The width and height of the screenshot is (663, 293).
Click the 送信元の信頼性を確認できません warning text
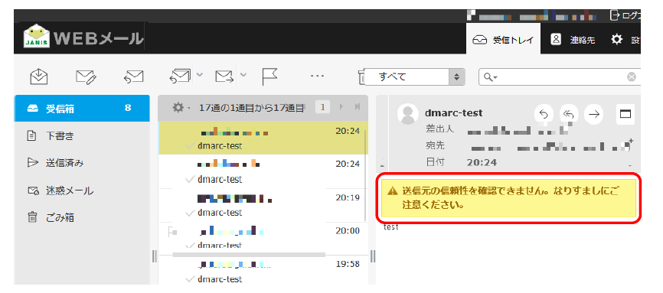tap(510, 198)
